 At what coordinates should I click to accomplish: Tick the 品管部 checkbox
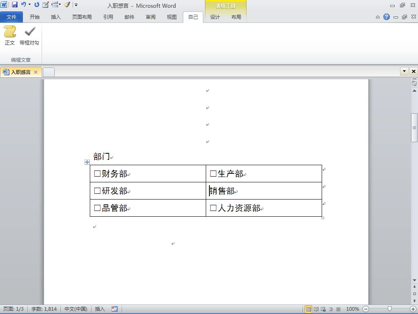97,208
